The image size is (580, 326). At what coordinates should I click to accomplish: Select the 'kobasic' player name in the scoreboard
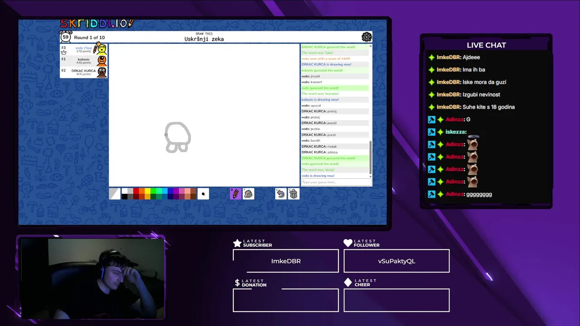click(84, 59)
